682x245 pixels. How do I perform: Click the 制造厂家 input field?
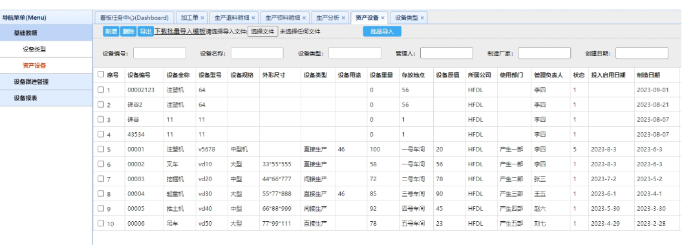pyautogui.click(x=544, y=53)
